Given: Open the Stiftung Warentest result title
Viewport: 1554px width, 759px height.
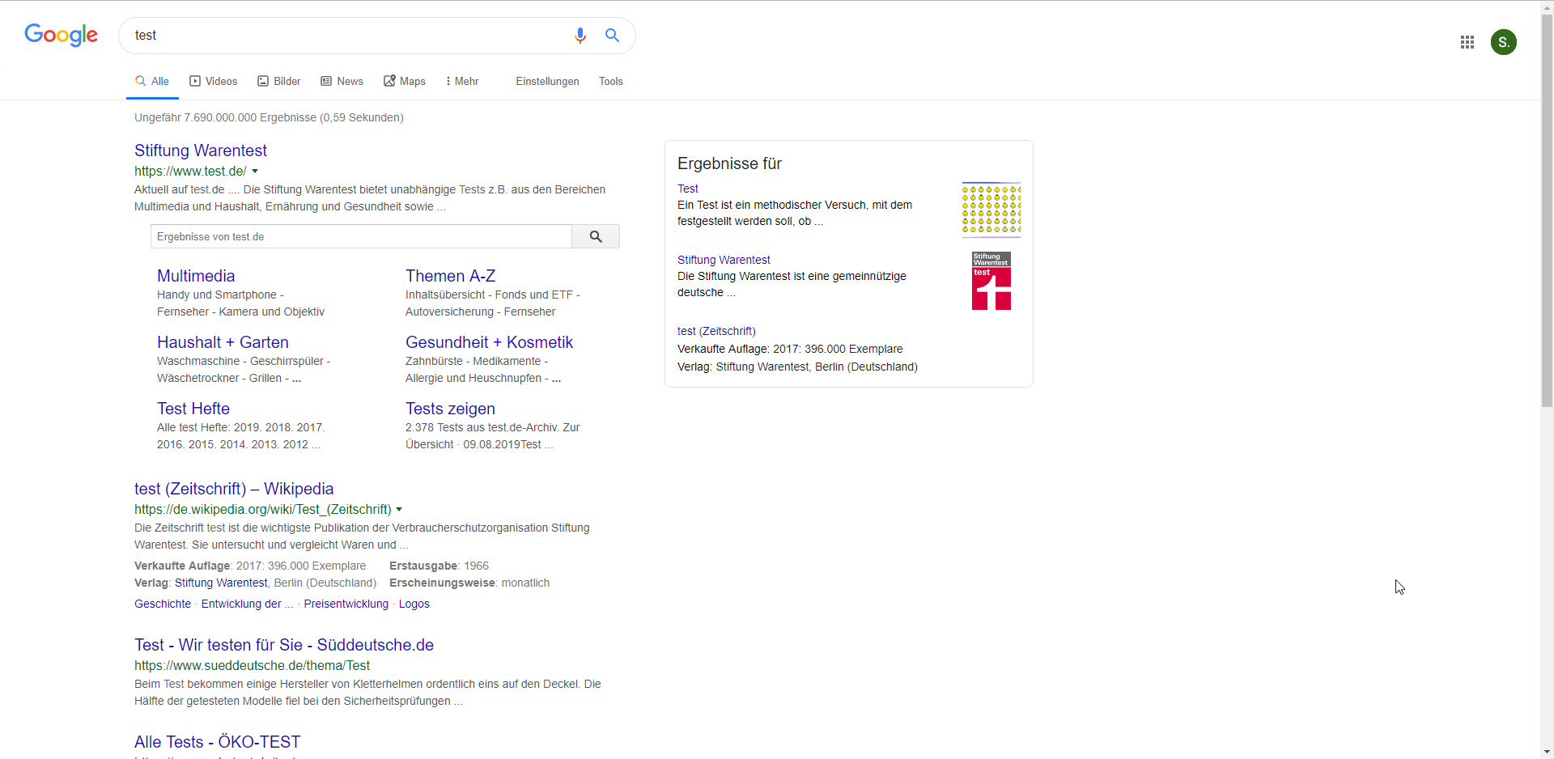Looking at the screenshot, I should [201, 151].
